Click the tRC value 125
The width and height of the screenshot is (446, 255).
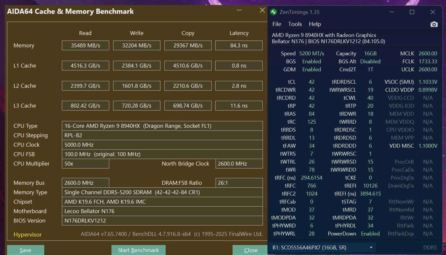312,122
